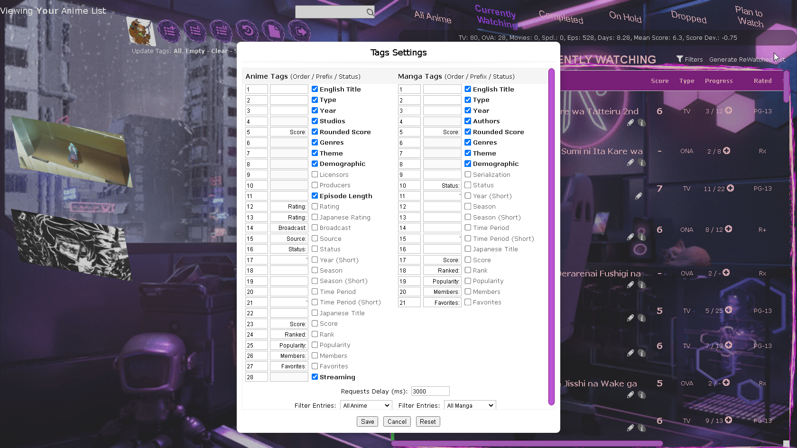The width and height of the screenshot is (797, 448).
Task: Click the Tags Settings vertical scrollbar
Action: click(x=551, y=237)
